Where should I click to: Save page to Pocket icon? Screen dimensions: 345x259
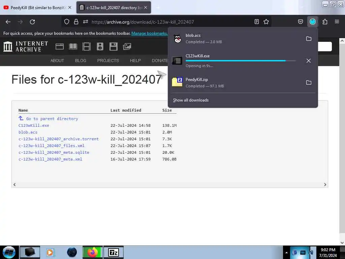tap(300, 22)
